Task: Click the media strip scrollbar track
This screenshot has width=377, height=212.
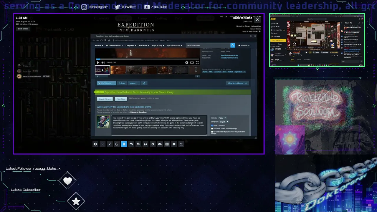Action: pyautogui.click(x=147, y=76)
